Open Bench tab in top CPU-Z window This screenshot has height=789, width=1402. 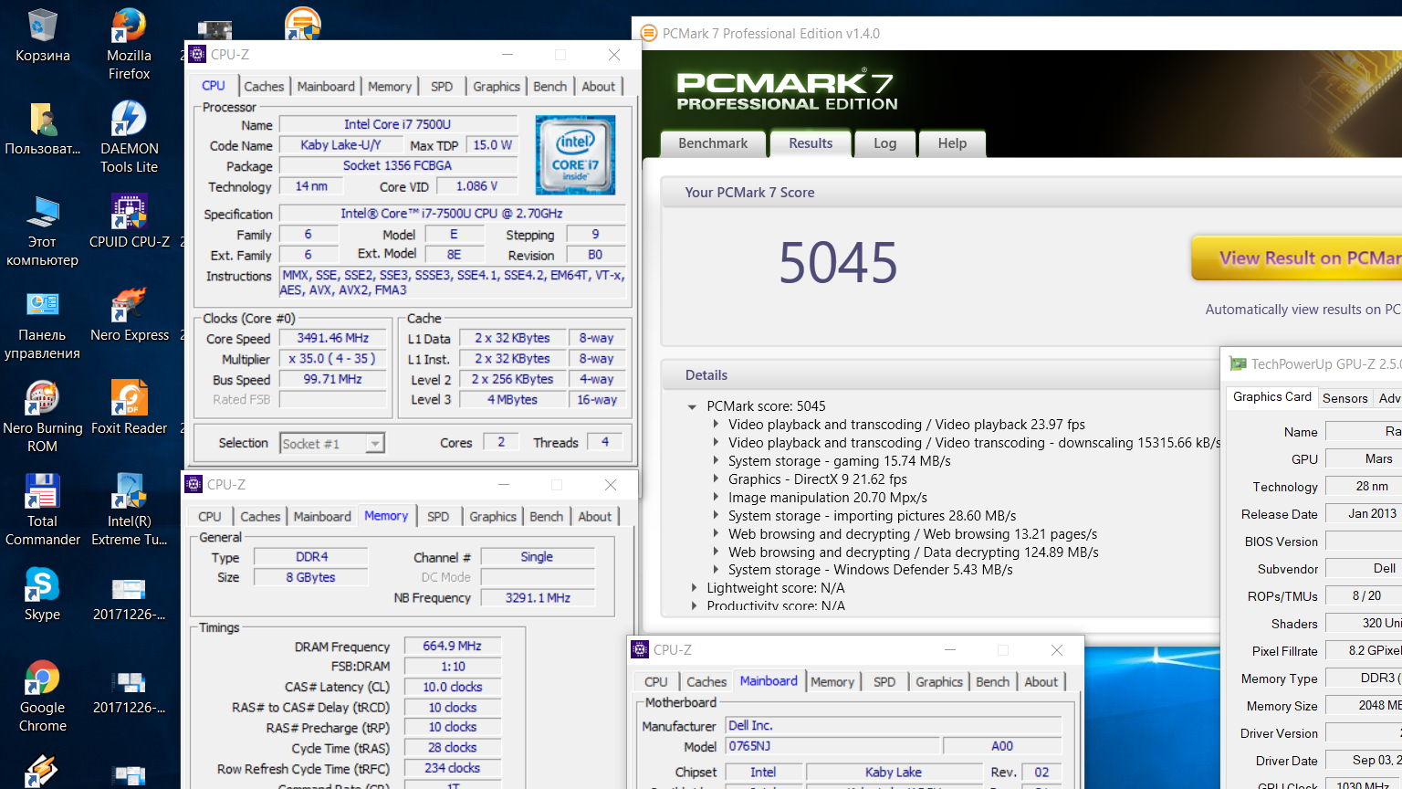550,87
